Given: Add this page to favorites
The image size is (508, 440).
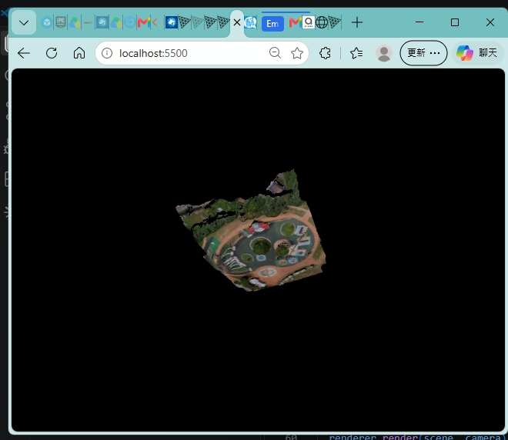Looking at the screenshot, I should (297, 53).
